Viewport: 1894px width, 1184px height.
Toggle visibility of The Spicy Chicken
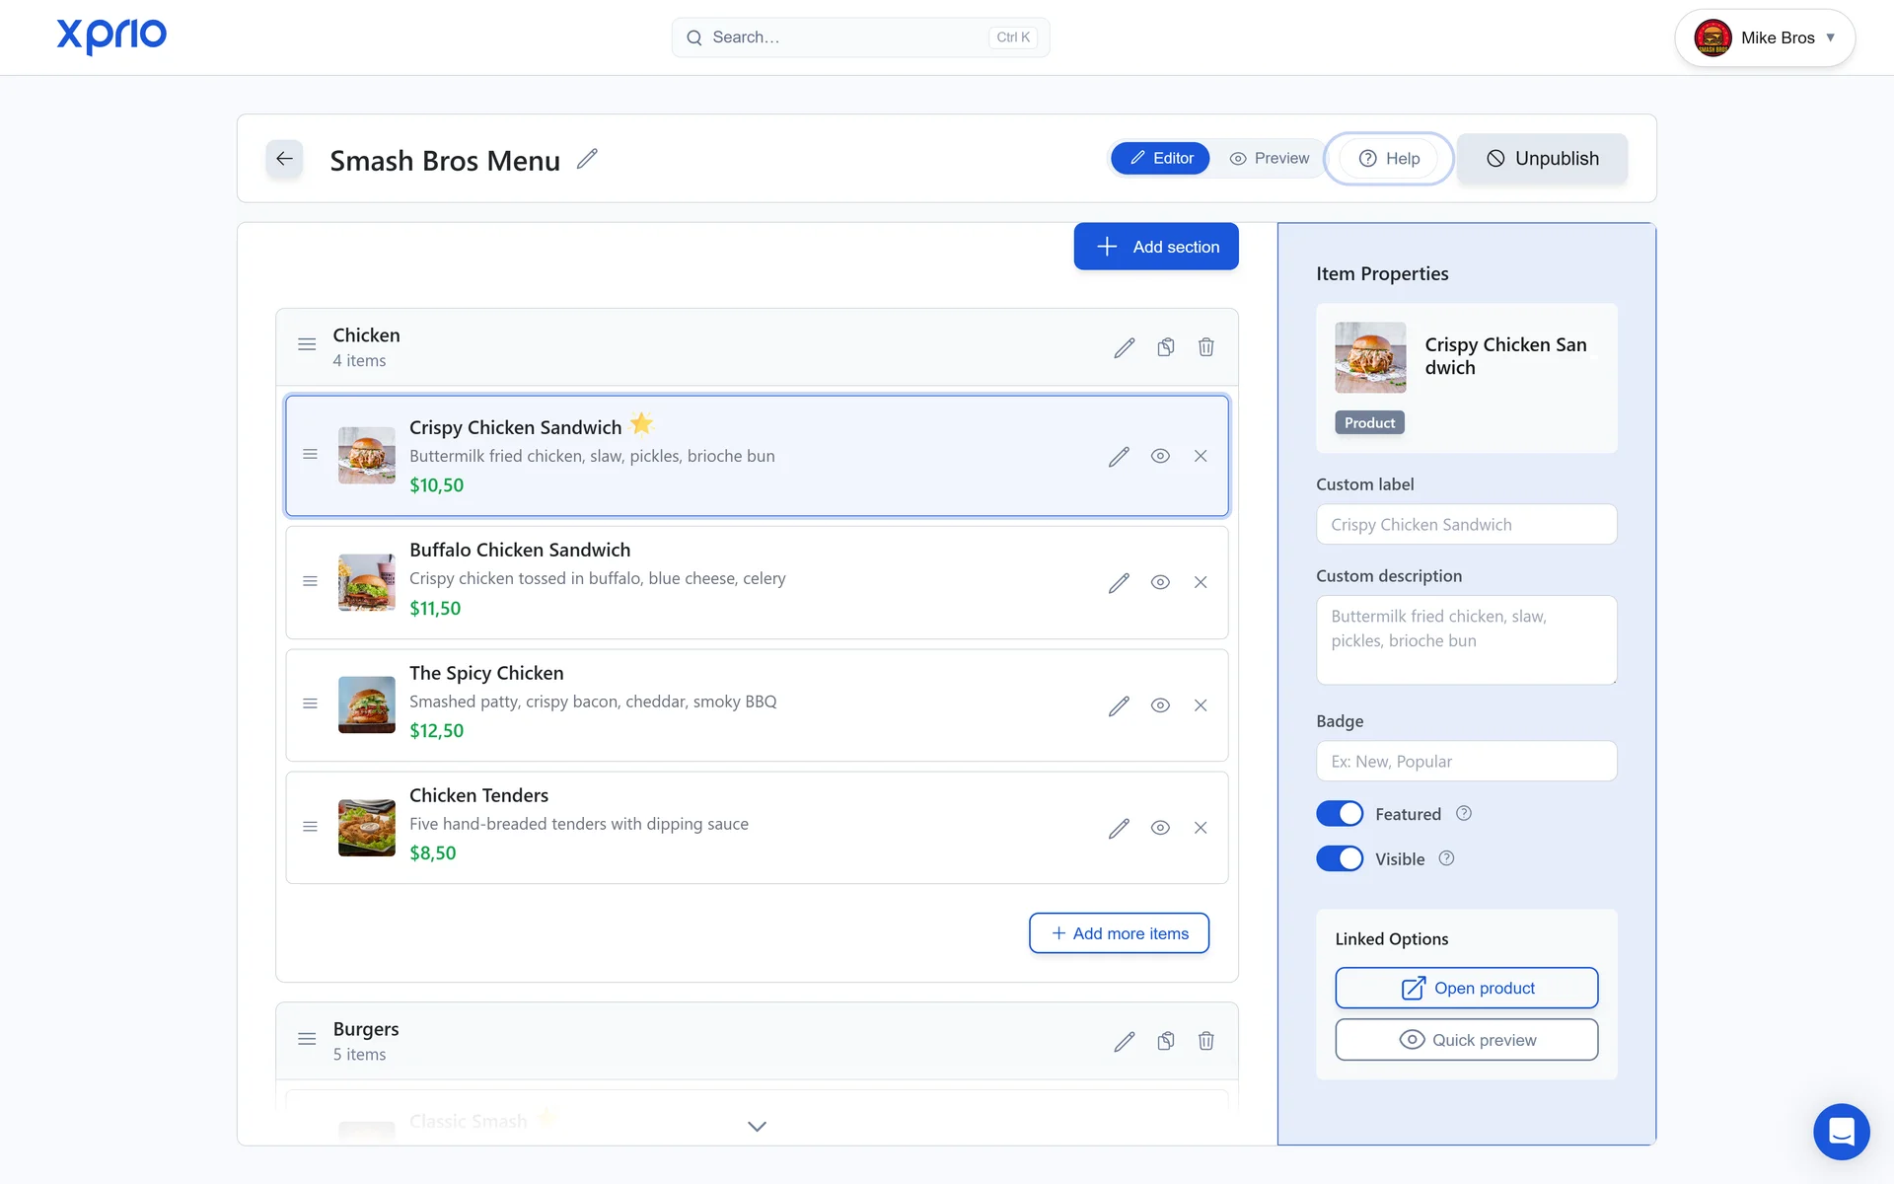[x=1160, y=705]
